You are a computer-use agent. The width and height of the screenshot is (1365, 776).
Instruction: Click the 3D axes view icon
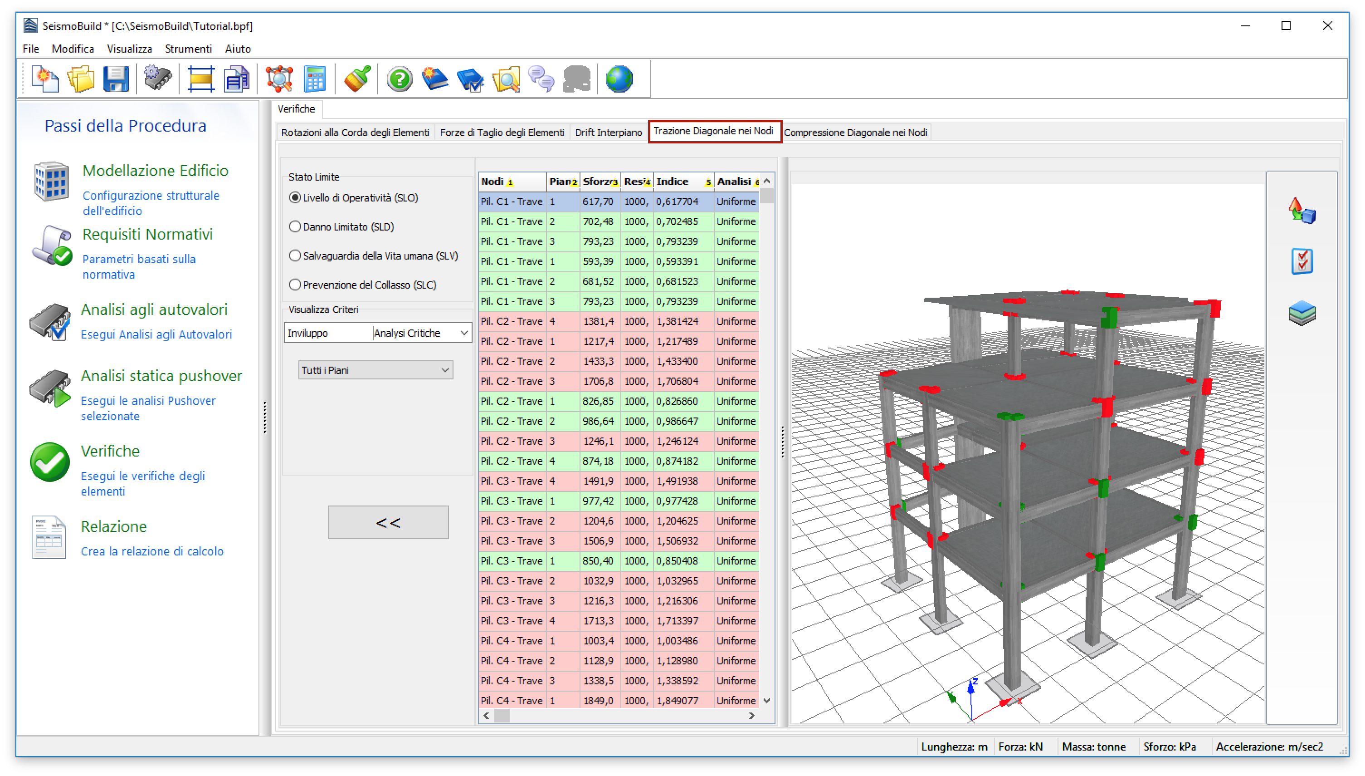1302,211
